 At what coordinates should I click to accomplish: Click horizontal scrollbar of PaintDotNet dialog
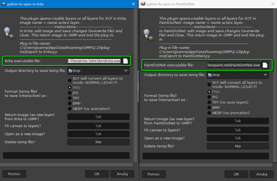pyautogui.click(x=206, y=165)
